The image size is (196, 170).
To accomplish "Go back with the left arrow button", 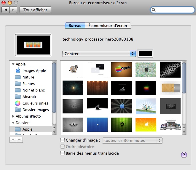I will (5, 10).
